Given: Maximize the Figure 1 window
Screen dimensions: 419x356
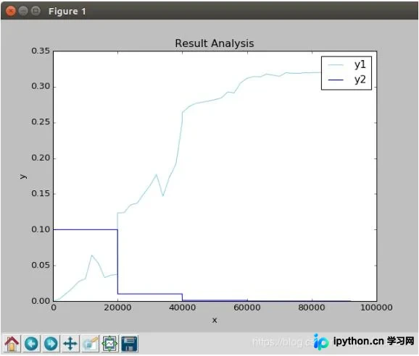Looking at the screenshot, I should [x=36, y=11].
